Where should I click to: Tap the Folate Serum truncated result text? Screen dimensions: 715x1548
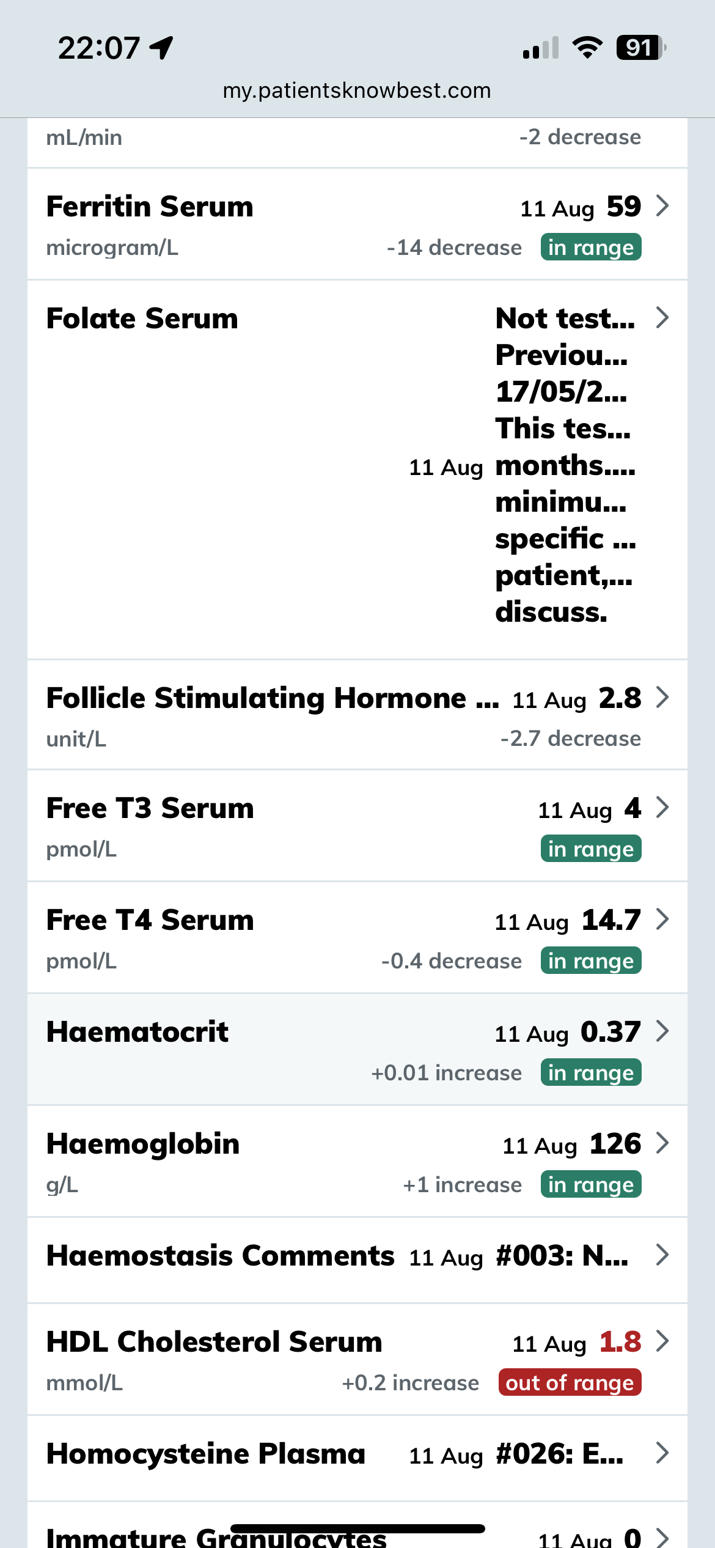565,465
